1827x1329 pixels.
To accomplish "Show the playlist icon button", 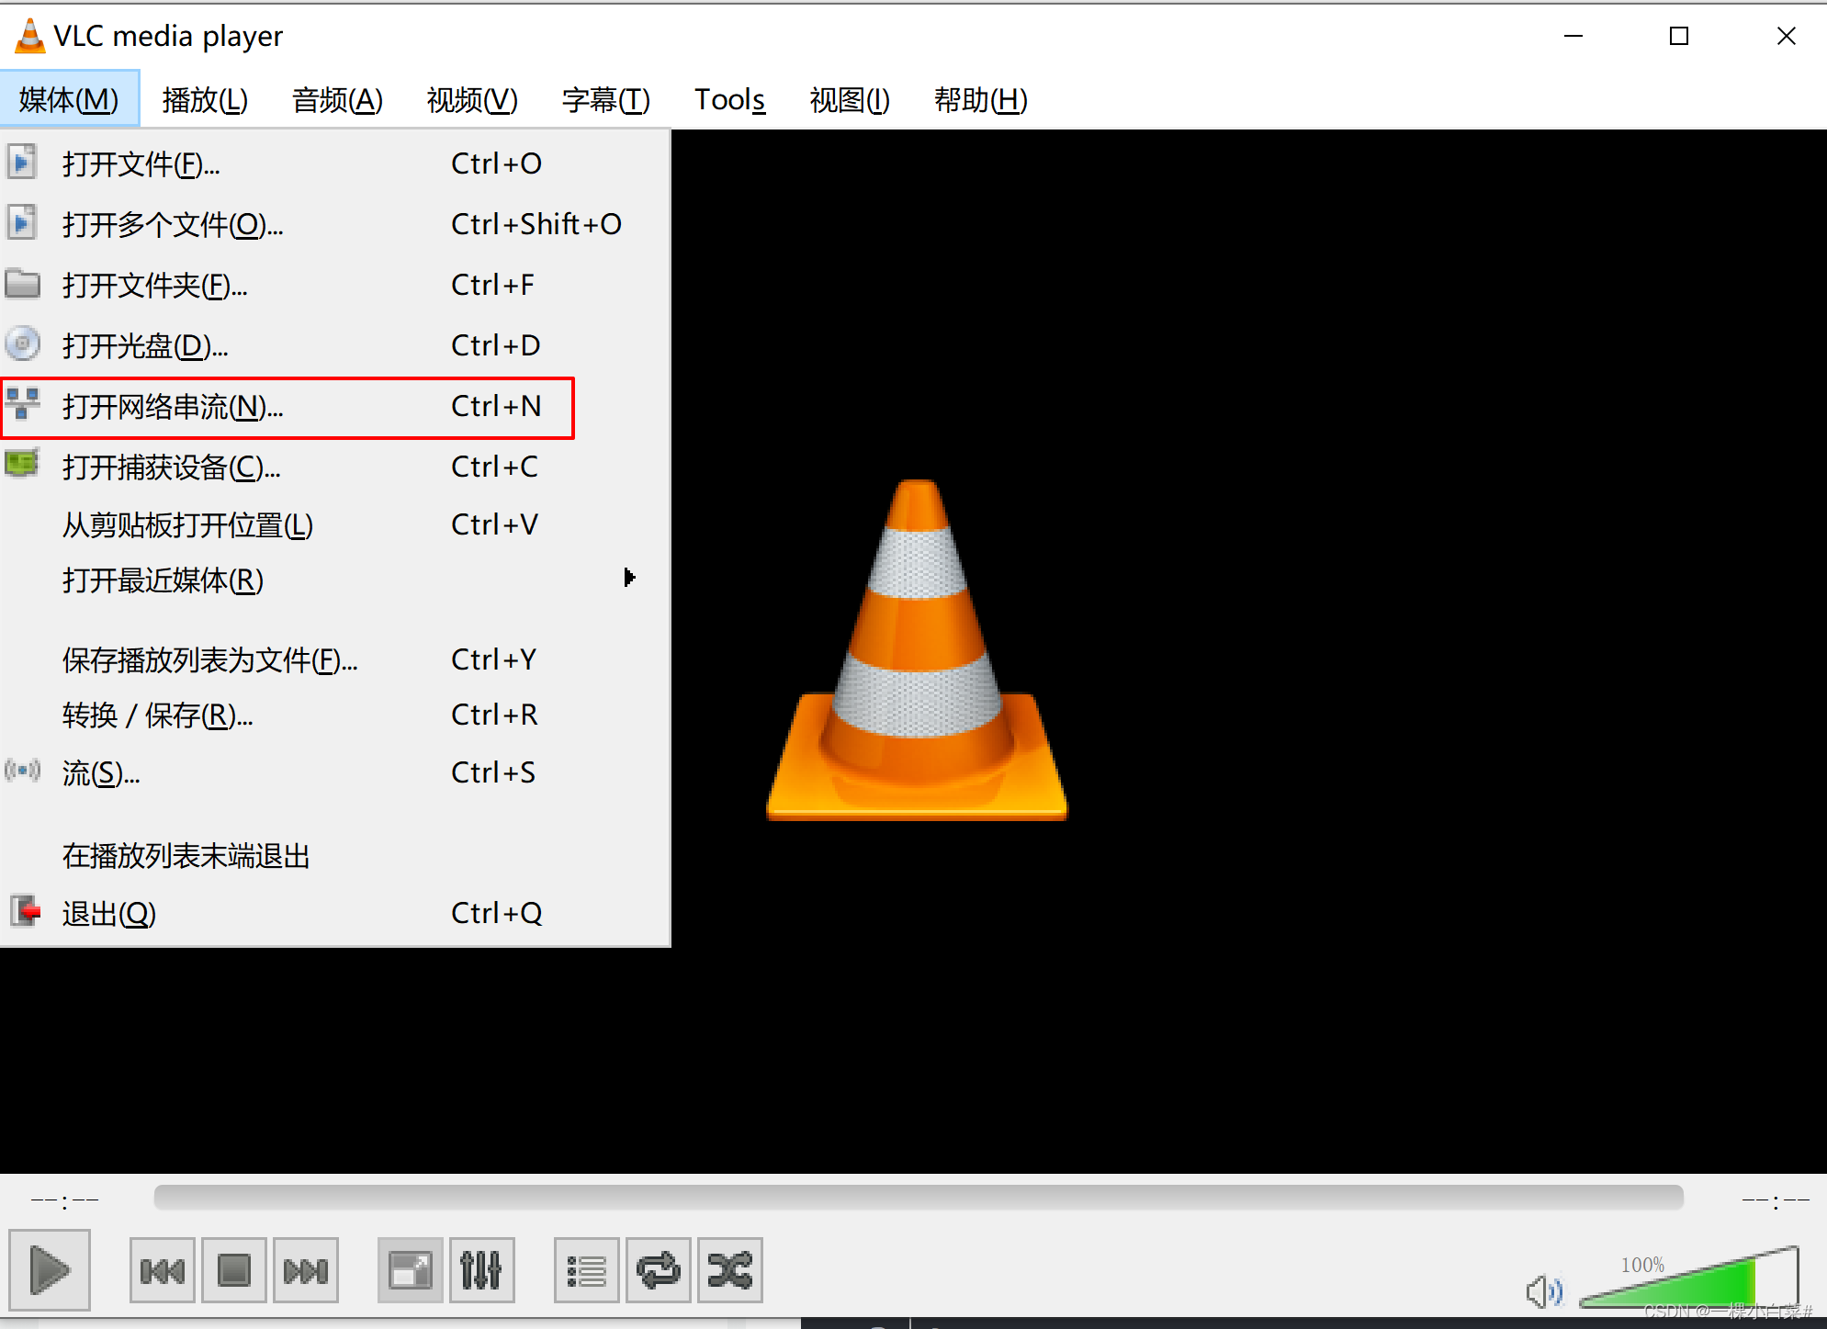I will 586,1270.
